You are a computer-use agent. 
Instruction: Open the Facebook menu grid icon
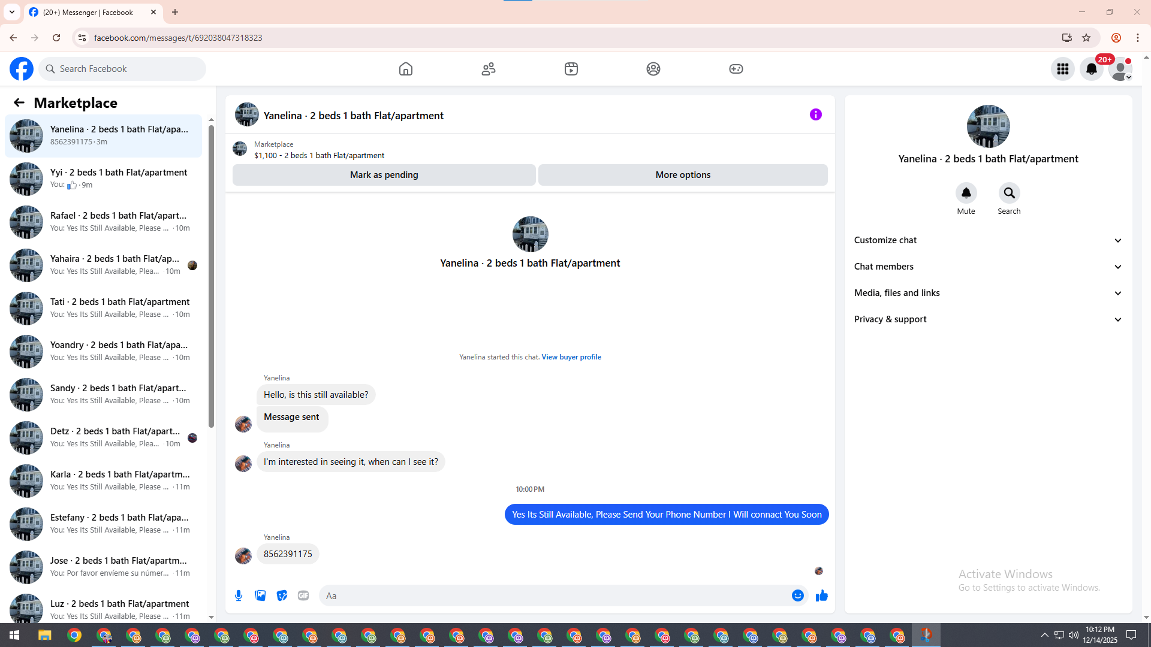[x=1062, y=69]
